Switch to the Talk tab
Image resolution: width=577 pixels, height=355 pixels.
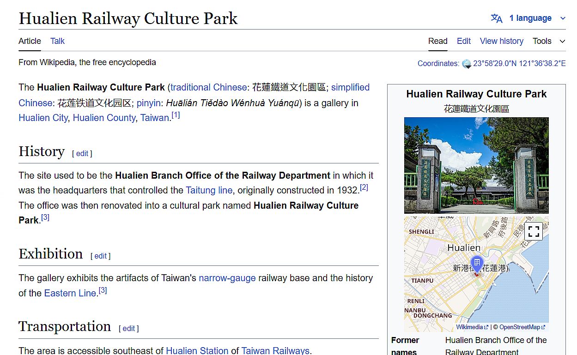(57, 41)
